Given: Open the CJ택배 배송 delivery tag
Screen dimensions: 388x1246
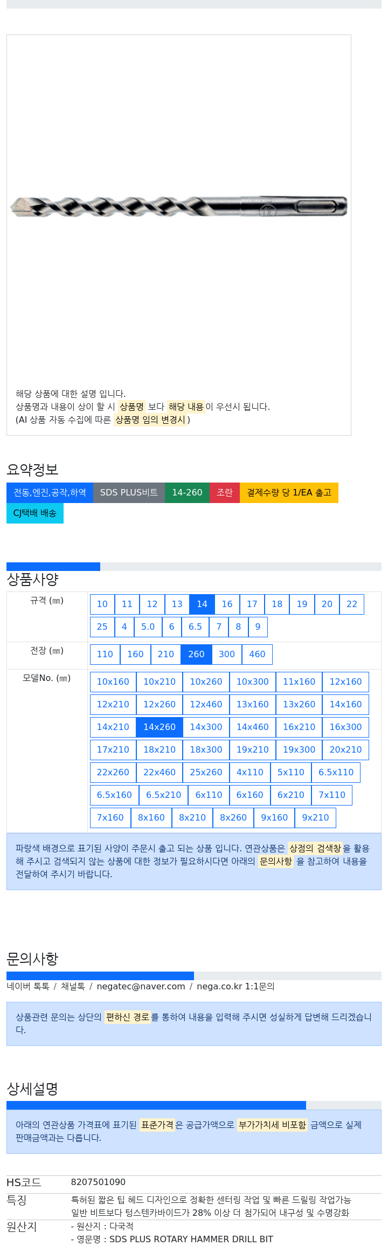Looking at the screenshot, I should [35, 513].
